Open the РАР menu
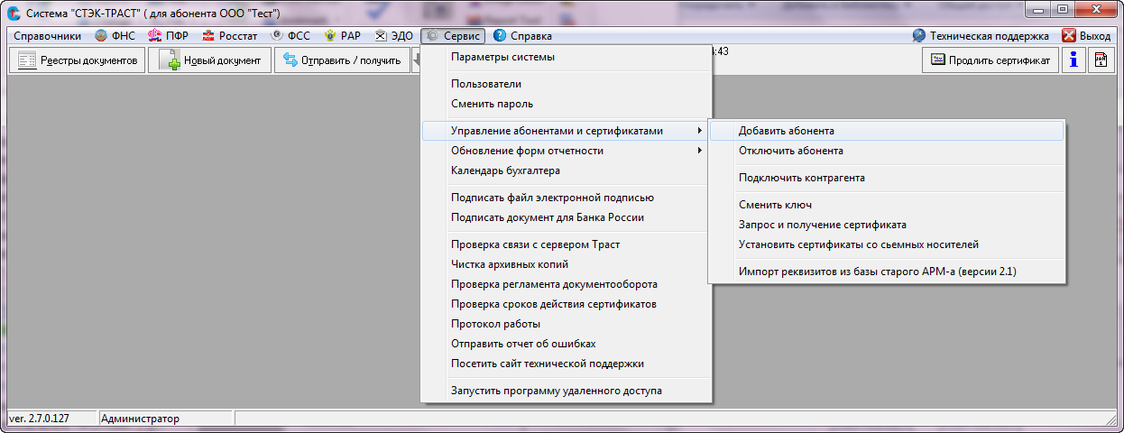The height and width of the screenshot is (433, 1124). [344, 36]
